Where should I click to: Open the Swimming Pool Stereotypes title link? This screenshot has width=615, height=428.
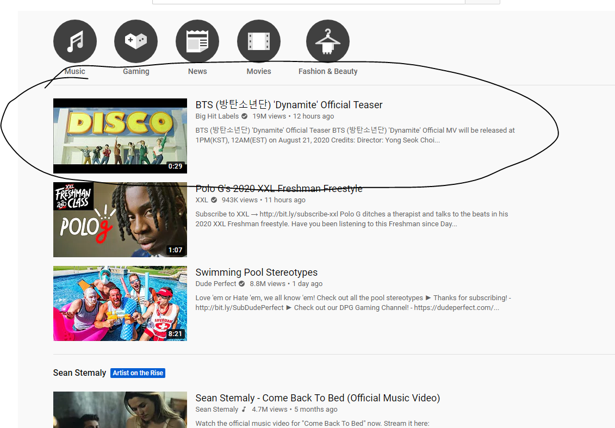coord(256,272)
